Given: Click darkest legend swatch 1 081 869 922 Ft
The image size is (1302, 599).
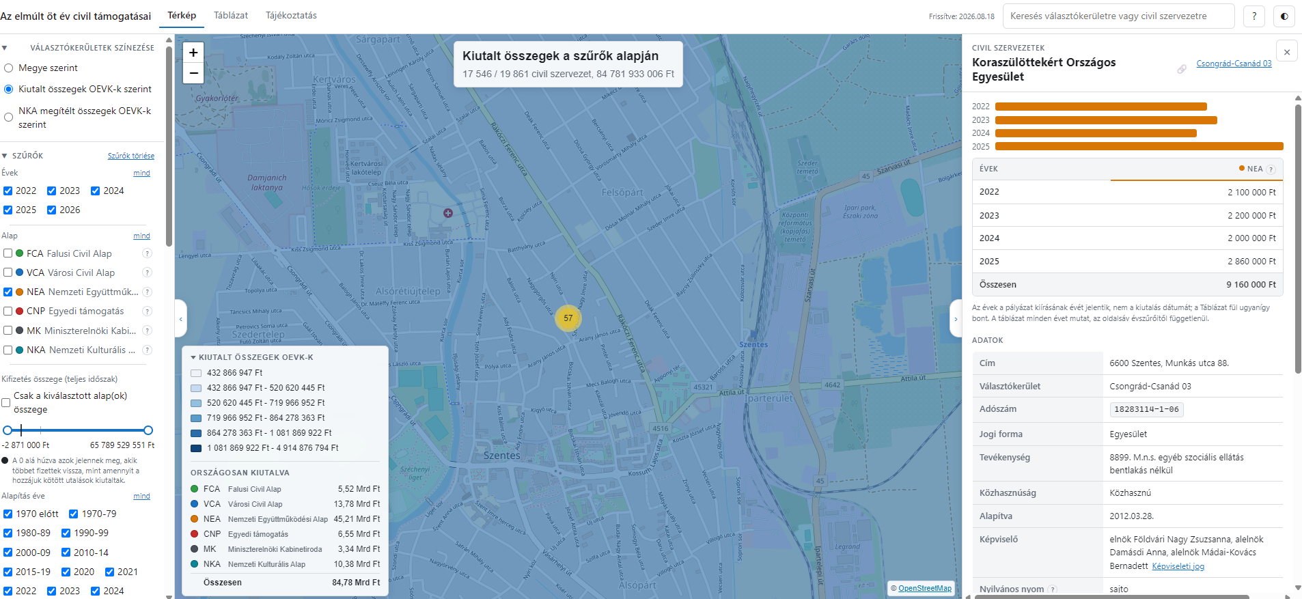Looking at the screenshot, I should pyautogui.click(x=196, y=448).
